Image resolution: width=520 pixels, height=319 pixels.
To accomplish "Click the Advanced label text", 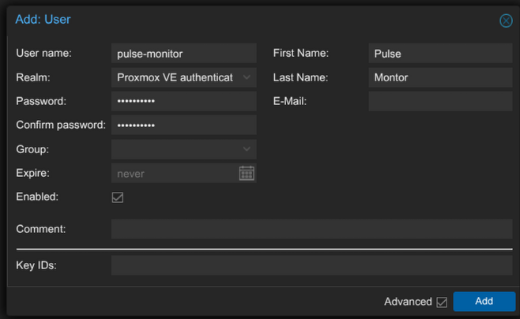I will coord(408,302).
